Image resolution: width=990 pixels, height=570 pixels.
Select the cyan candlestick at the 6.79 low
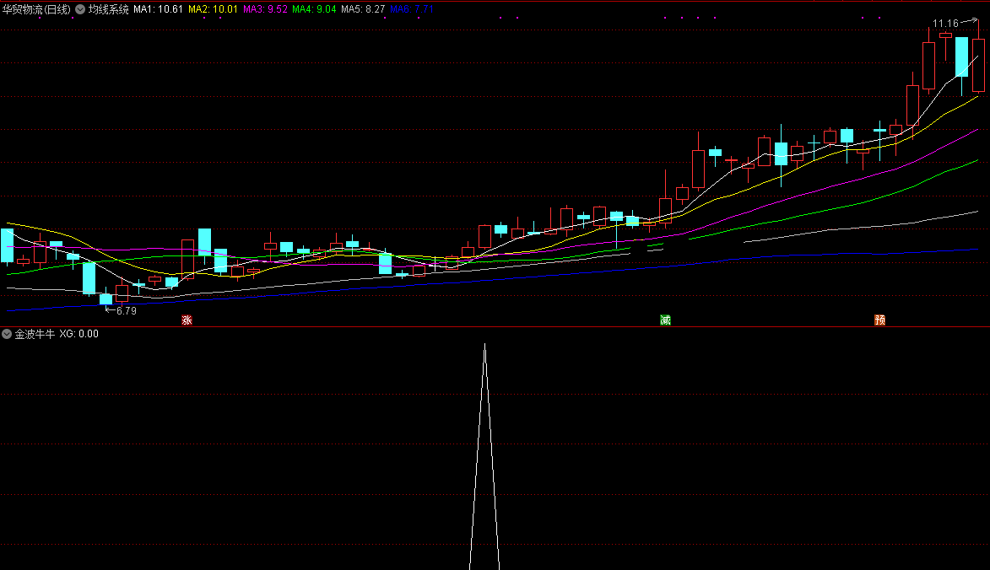[105, 298]
